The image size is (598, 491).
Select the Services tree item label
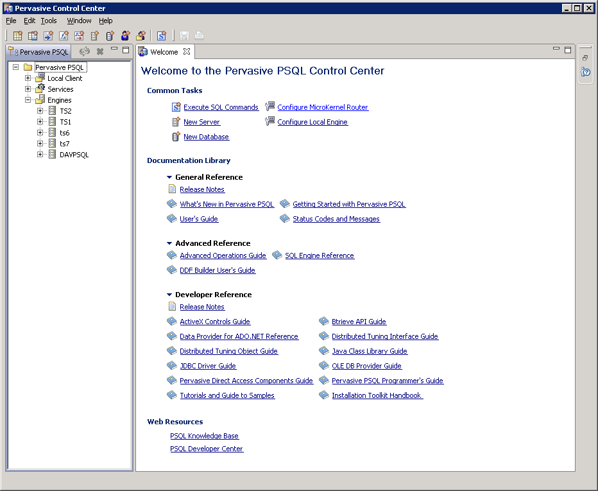click(60, 89)
